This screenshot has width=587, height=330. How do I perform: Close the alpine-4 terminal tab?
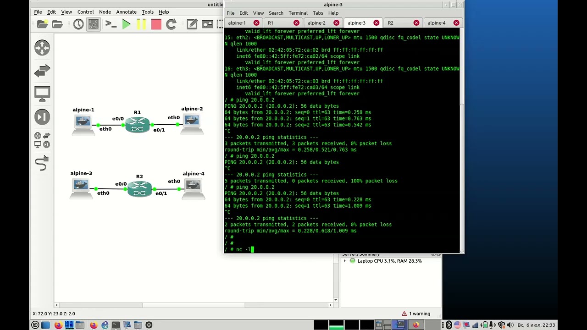tap(456, 23)
